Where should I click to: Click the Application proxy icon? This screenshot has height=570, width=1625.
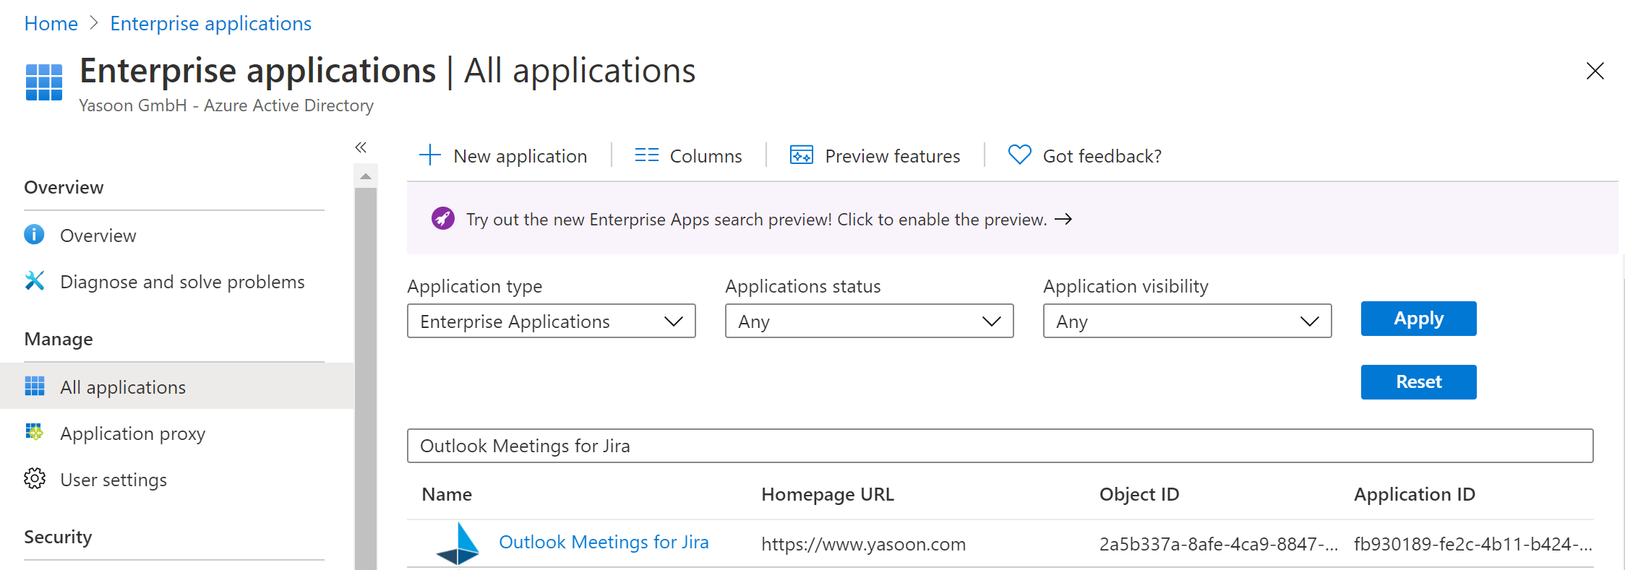[34, 433]
